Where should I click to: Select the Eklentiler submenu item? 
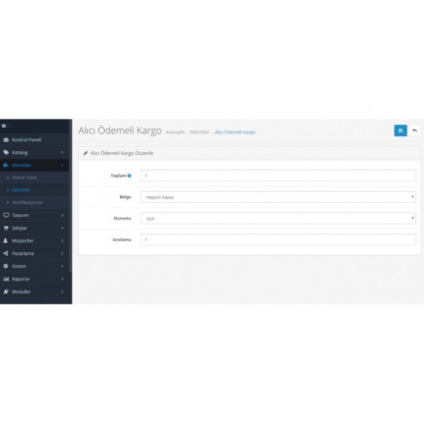pyautogui.click(x=35, y=190)
